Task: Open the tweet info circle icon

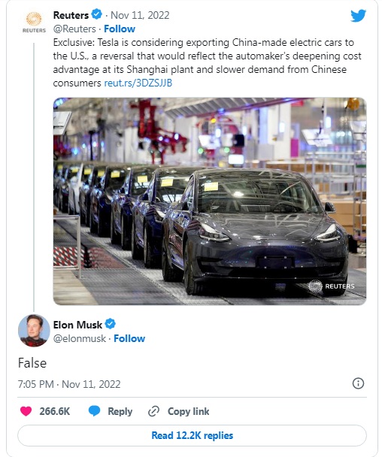Action: 358,383
